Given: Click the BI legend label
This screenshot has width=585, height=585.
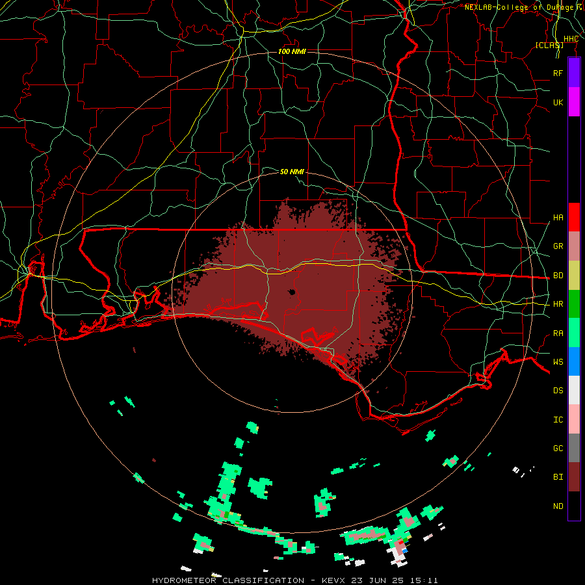Looking at the screenshot, I should coord(558,477).
